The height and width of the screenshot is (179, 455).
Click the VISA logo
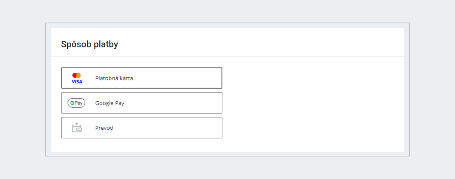(x=77, y=82)
